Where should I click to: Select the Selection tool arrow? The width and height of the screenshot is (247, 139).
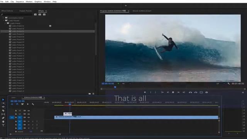(x=3, y=100)
